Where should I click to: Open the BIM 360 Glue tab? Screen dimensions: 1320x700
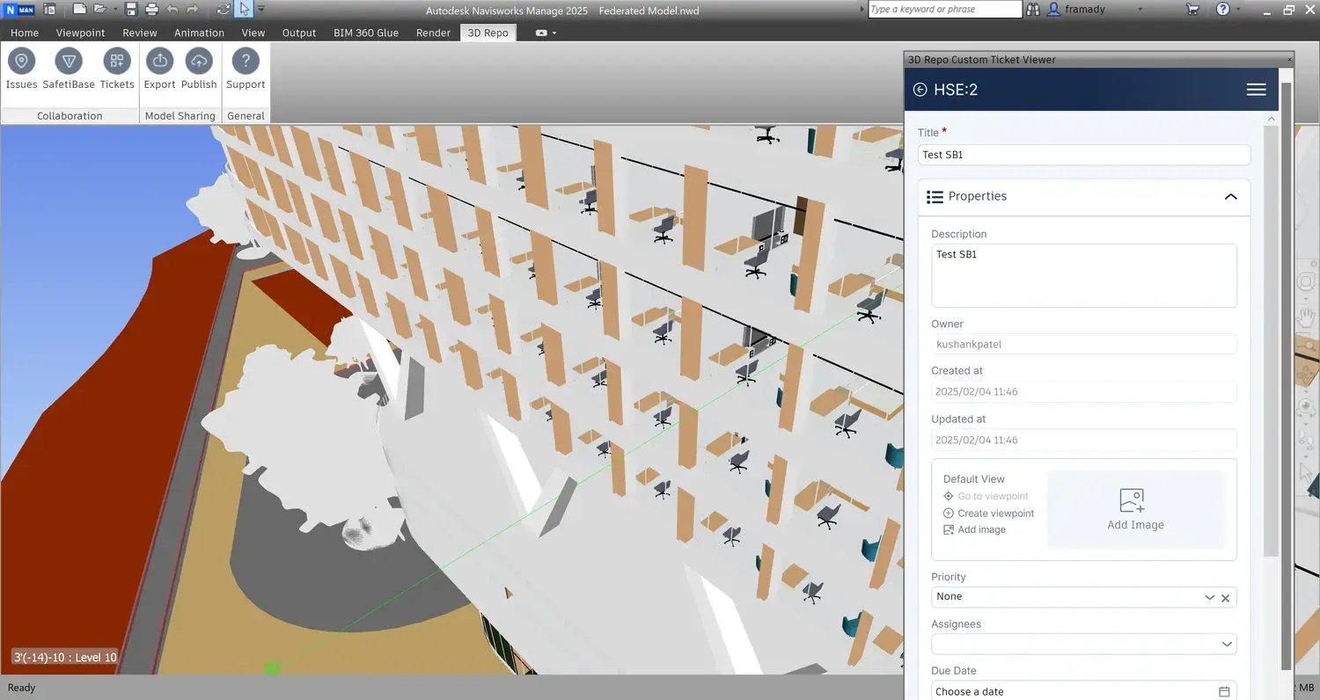pyautogui.click(x=366, y=33)
